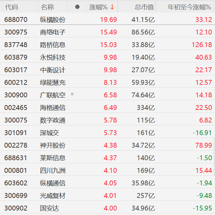Viewport: 215px width, 215px height.
Task: Open stock 中衡设计
Action: coord(53,70)
